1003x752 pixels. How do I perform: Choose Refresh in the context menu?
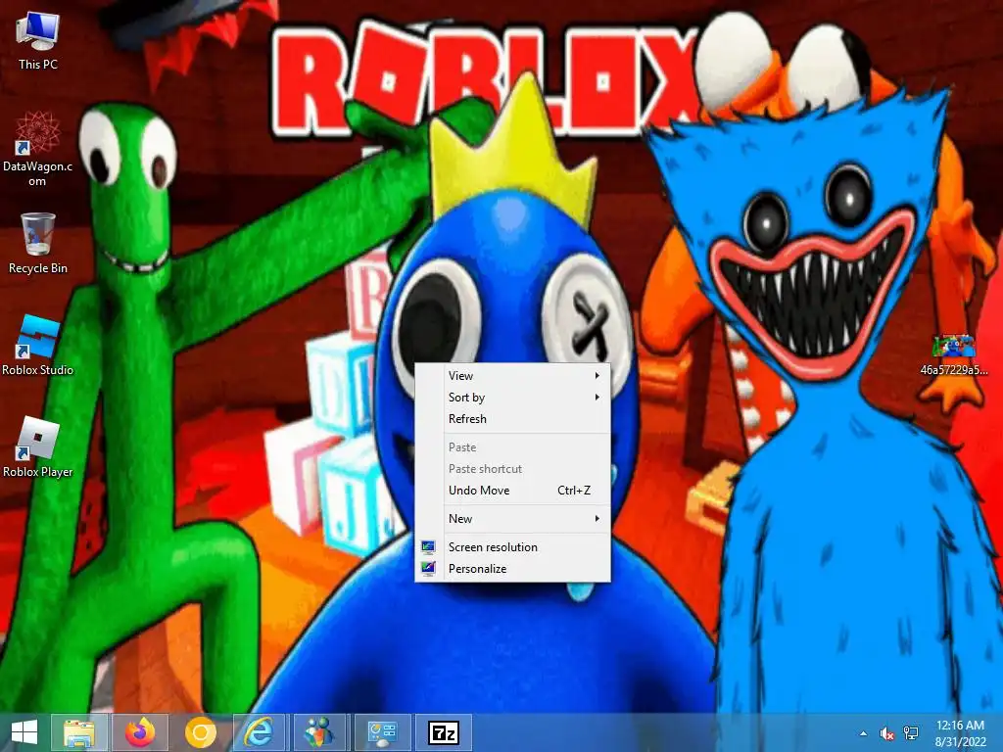(513, 419)
